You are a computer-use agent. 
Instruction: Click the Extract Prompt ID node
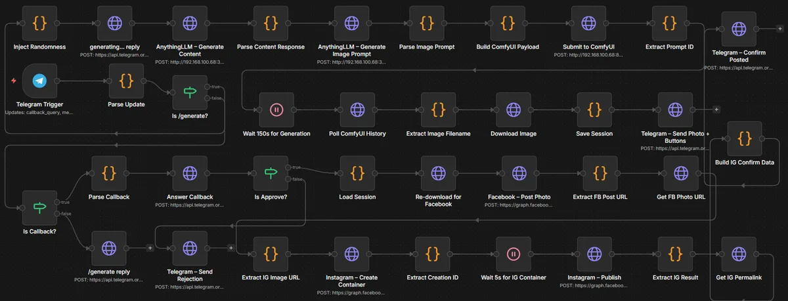669,23
